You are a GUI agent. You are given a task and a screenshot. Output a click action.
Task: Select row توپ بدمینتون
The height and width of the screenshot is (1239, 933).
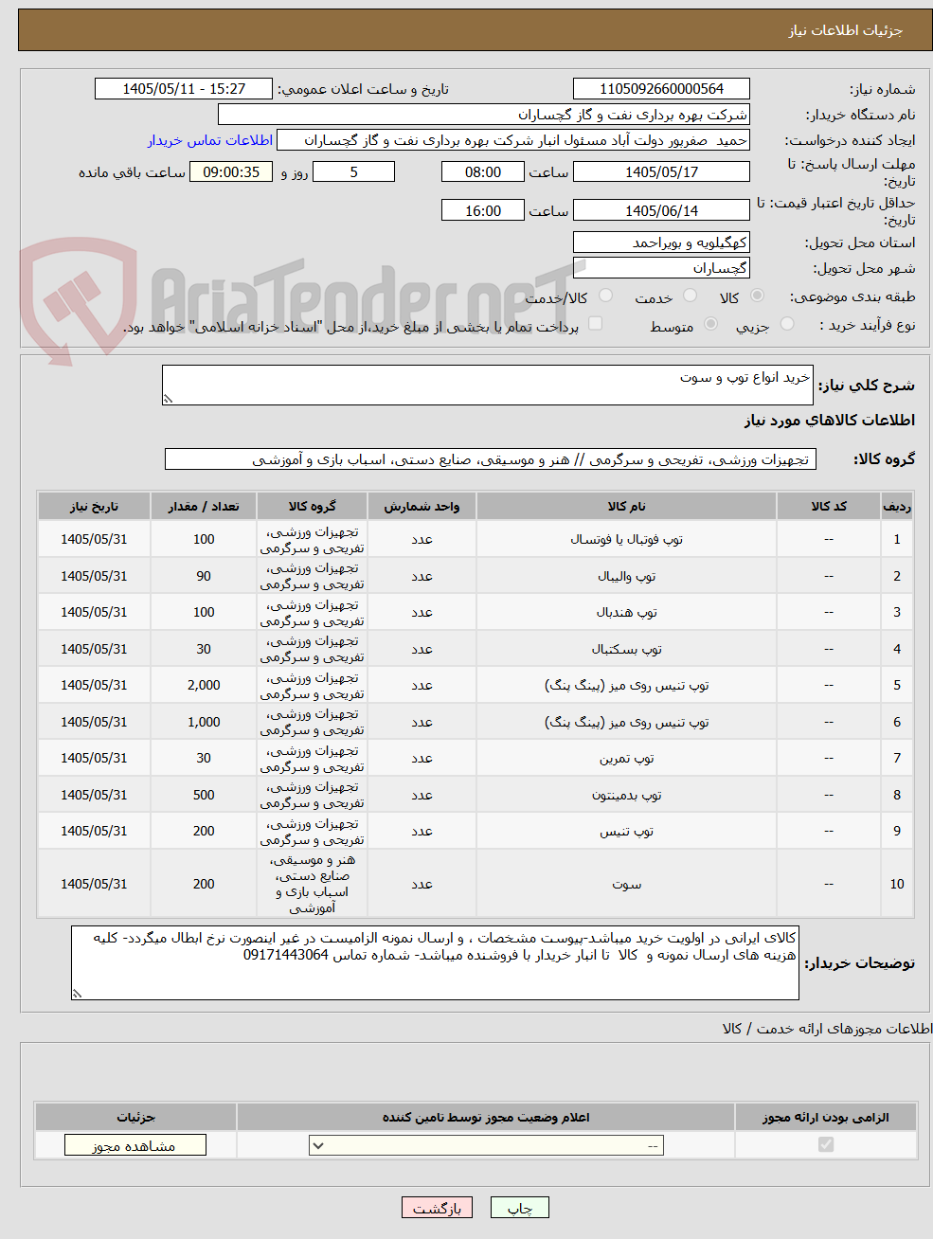pyautogui.click(x=475, y=795)
